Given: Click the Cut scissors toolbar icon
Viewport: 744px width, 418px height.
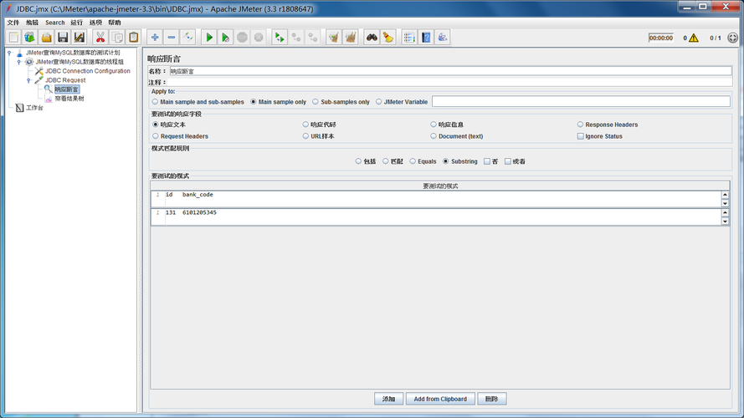Looking at the screenshot, I should [100, 38].
